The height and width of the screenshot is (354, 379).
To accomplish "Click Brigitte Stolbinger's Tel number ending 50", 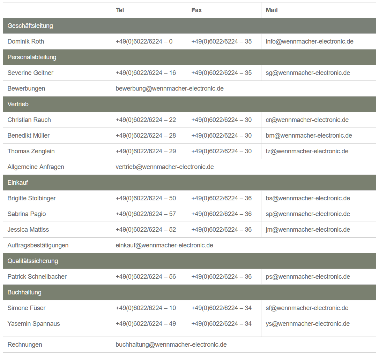I will 146,198.
